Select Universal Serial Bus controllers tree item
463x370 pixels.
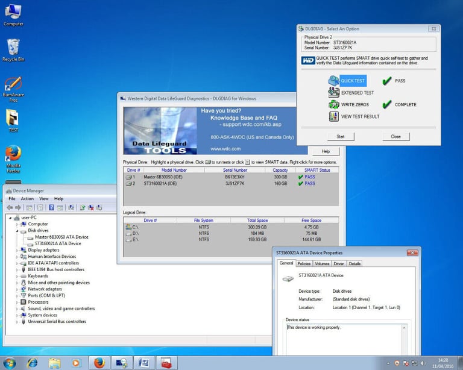coord(57,322)
